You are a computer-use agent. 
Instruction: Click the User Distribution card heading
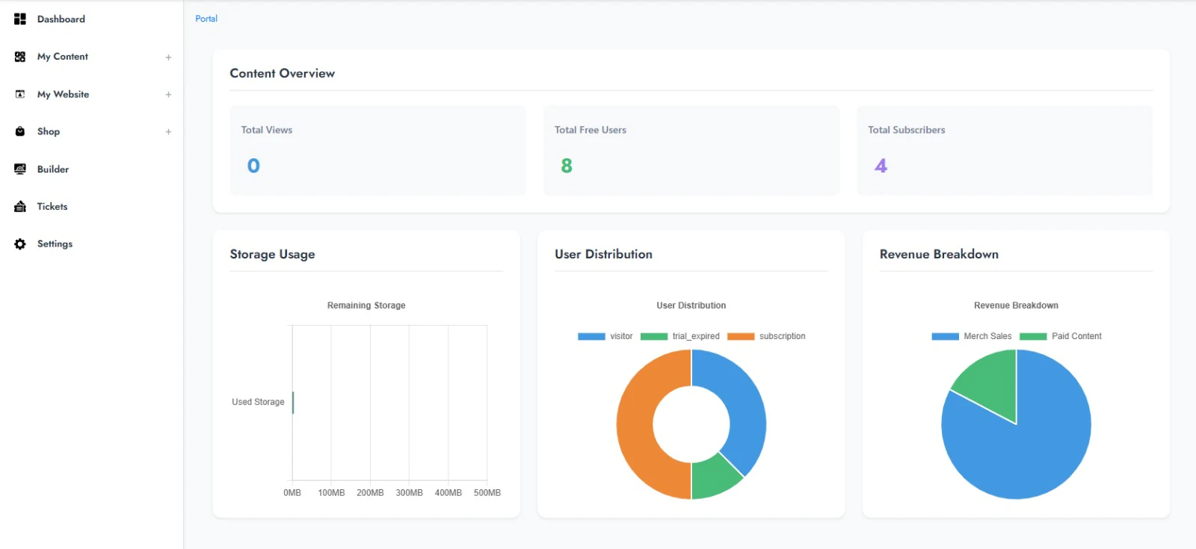603,254
